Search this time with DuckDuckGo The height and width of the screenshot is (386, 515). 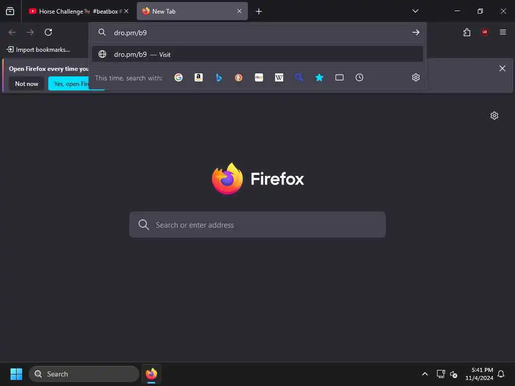(239, 77)
